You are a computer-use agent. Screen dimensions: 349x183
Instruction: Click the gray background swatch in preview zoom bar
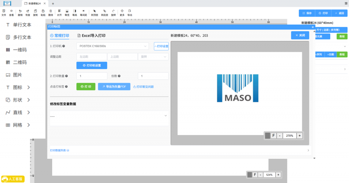(x=268, y=136)
